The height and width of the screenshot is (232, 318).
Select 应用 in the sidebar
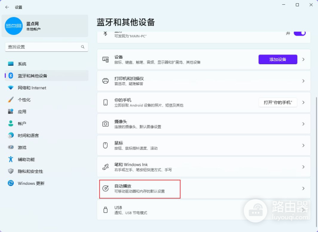47,111
